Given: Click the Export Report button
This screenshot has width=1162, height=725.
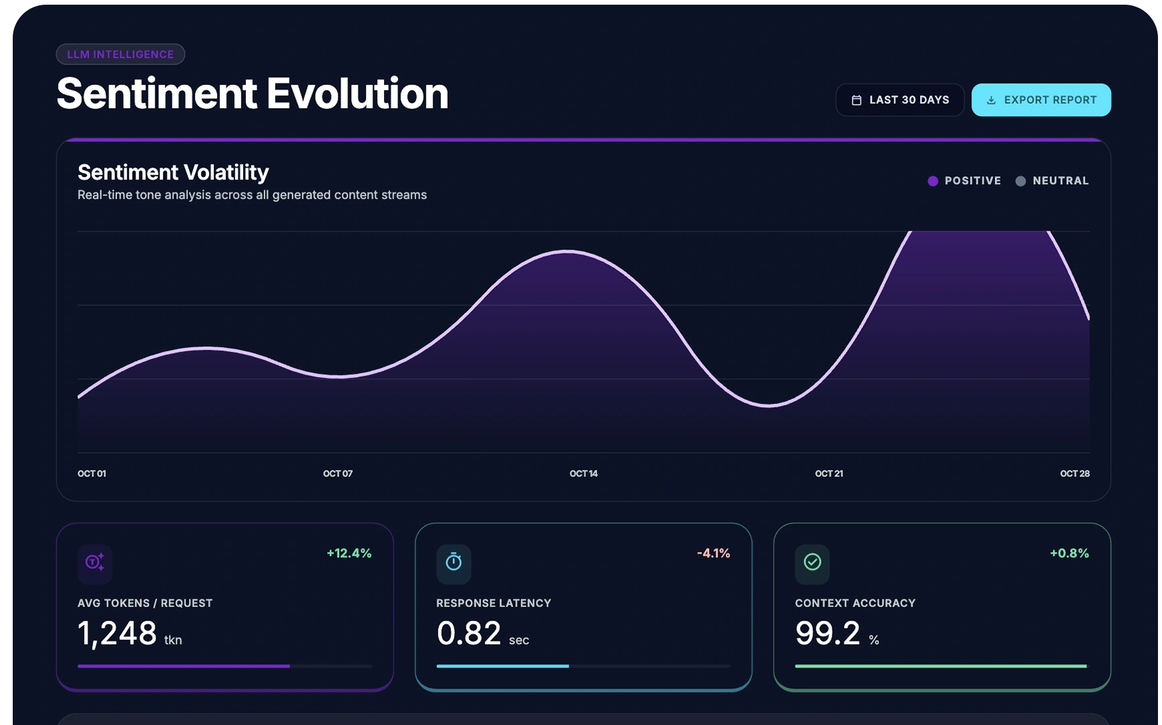Looking at the screenshot, I should [x=1041, y=100].
